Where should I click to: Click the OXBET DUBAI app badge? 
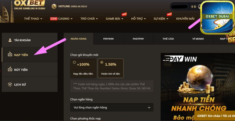pyautogui.click(x=217, y=18)
